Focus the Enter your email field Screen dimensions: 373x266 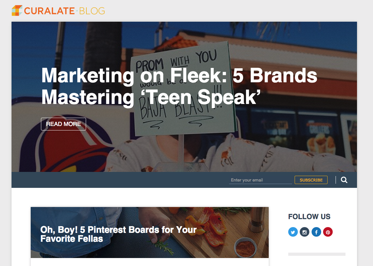point(260,180)
